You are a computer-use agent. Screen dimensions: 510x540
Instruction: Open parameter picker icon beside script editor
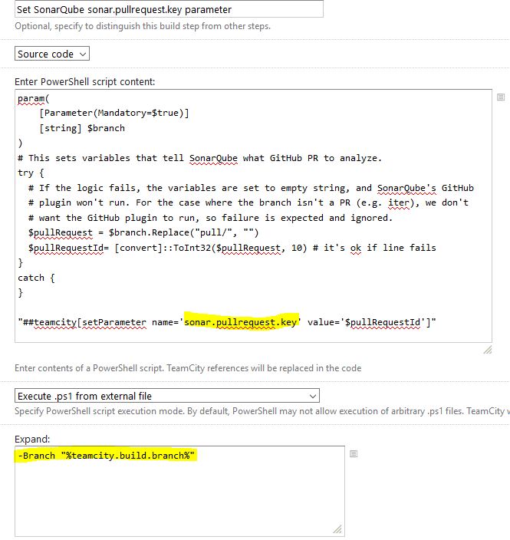501,97
